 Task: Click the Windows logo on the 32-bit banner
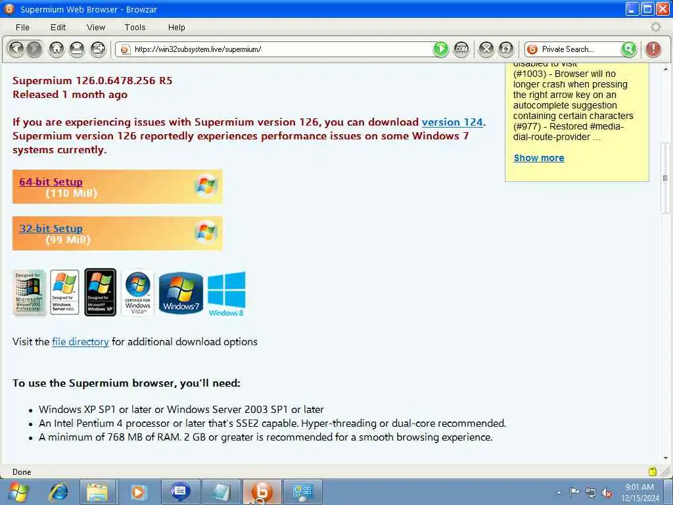pyautogui.click(x=206, y=232)
